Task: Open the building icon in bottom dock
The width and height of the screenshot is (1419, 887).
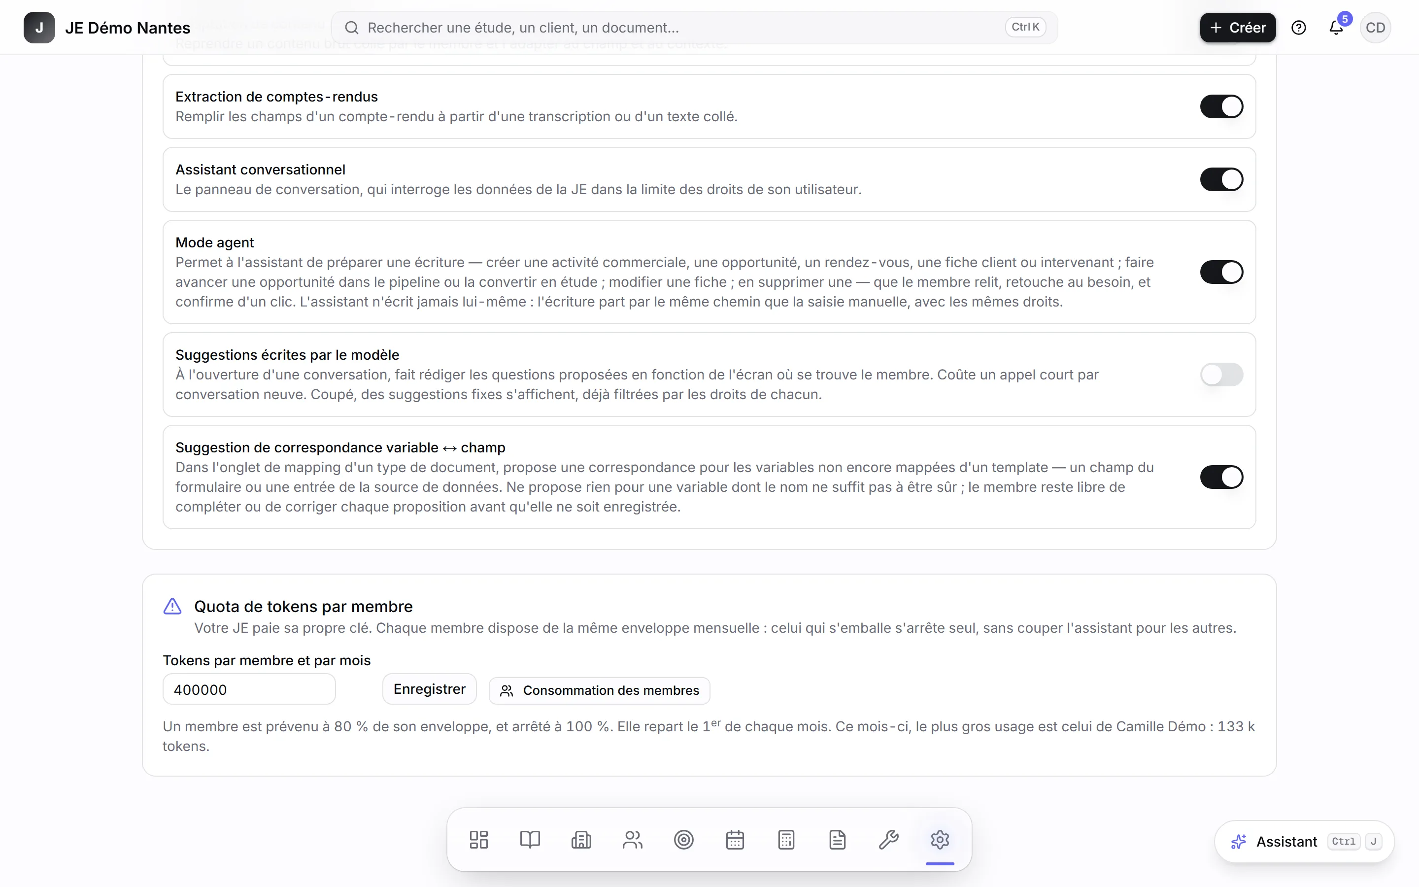Action: pos(581,840)
